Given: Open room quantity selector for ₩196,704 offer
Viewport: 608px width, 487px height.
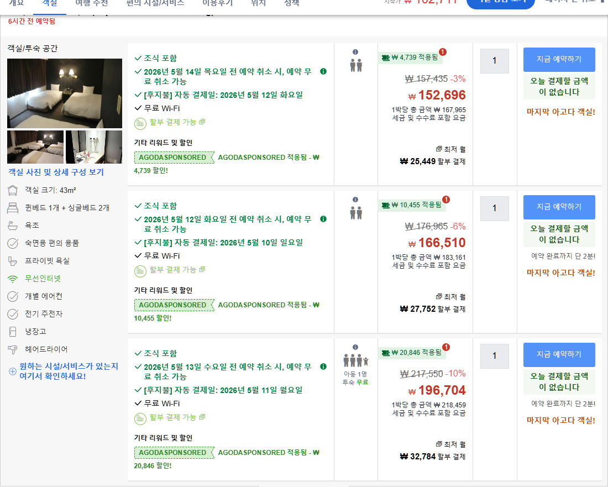Looking at the screenshot, I should coord(494,356).
